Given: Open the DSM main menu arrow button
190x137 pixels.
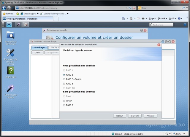Looking at the screenshot, I should [x=9, y=25].
